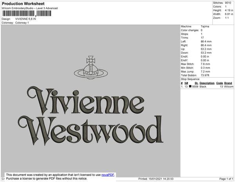
Task: Click the 'Black' thread description
Action: [x=203, y=87]
